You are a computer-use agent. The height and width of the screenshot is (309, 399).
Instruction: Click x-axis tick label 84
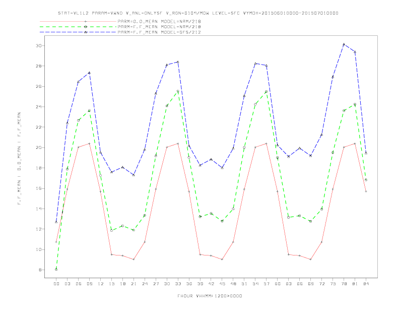coord(366,284)
